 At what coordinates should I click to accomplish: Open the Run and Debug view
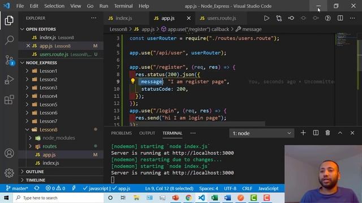pyautogui.click(x=9, y=80)
